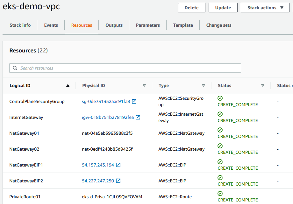Select the InternetGateway logical ID

(26, 117)
